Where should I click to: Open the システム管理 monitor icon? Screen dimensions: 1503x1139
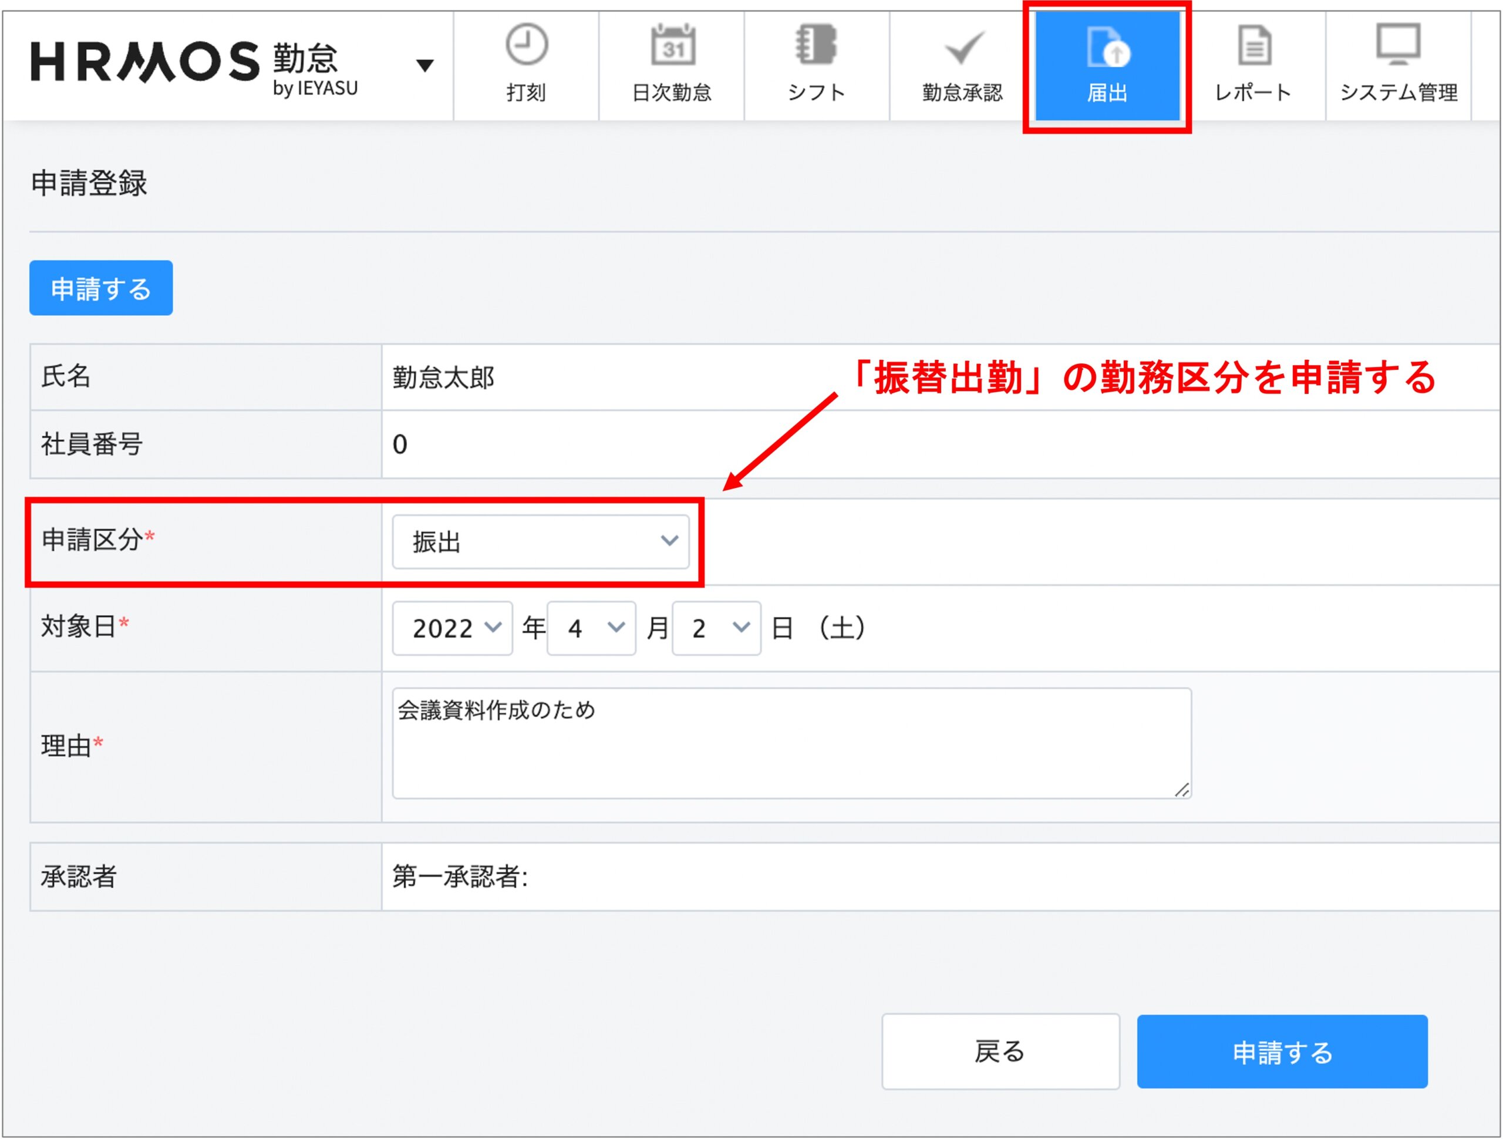coord(1398,43)
